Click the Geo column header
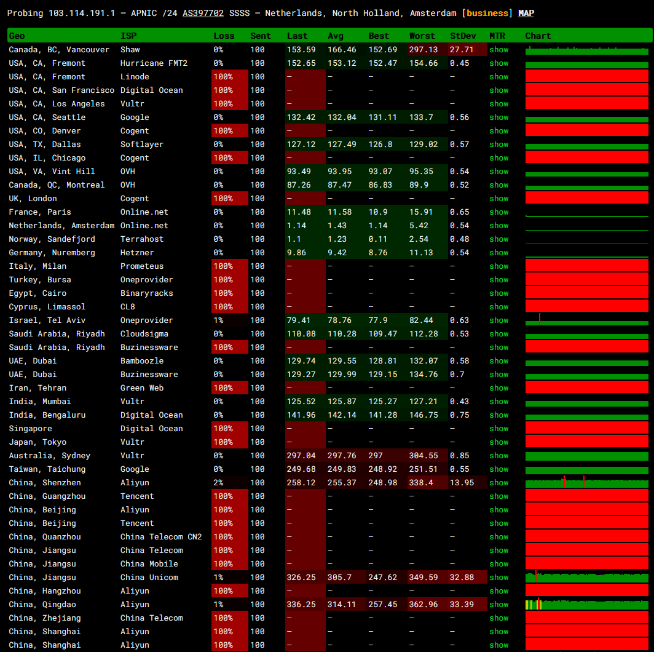This screenshot has height=652, width=654. click(17, 36)
